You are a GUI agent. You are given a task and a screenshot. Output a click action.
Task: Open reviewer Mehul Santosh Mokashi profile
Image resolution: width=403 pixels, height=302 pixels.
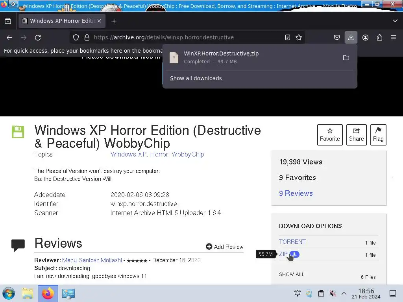(92, 260)
